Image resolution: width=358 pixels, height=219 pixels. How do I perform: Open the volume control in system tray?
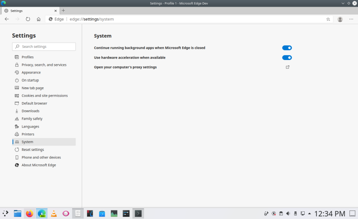(x=288, y=214)
